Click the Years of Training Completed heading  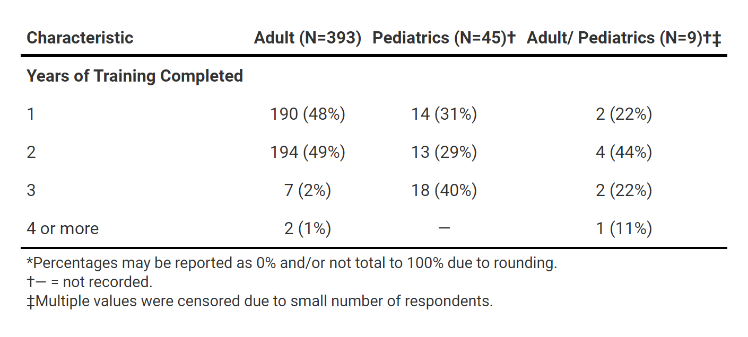[135, 76]
